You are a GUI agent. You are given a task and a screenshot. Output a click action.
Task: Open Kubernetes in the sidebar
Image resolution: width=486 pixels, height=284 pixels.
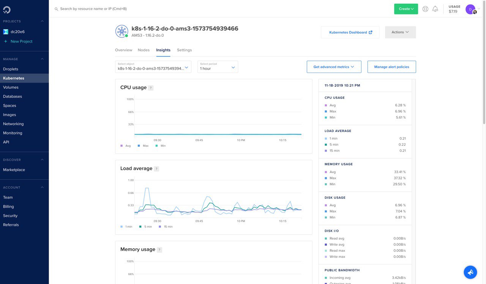pyautogui.click(x=24, y=78)
